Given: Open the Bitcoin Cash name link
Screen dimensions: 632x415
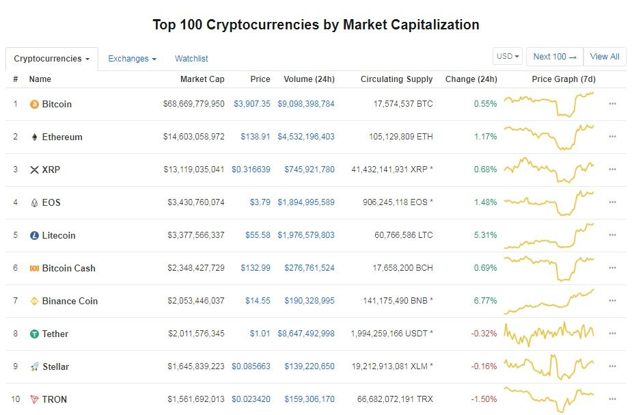Looking at the screenshot, I should pyautogui.click(x=68, y=268).
